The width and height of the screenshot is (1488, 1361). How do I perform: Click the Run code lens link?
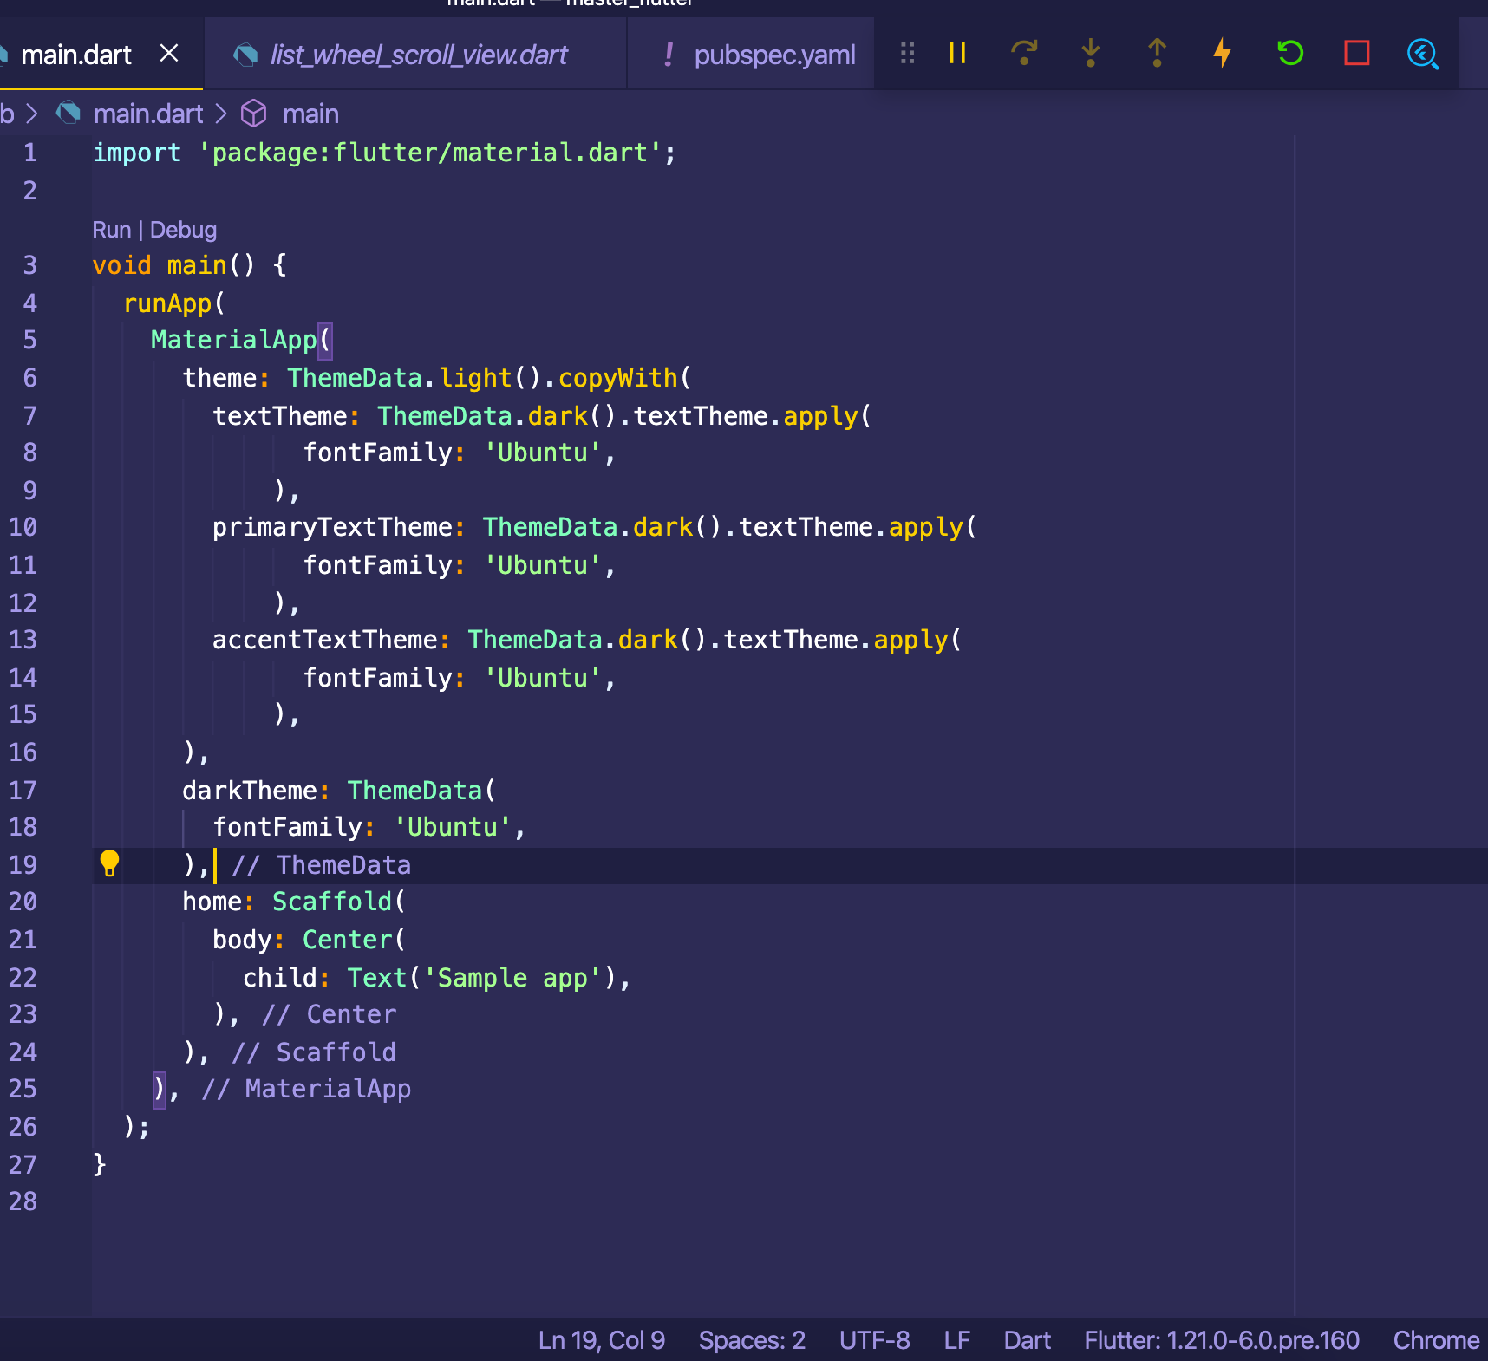[x=112, y=229]
